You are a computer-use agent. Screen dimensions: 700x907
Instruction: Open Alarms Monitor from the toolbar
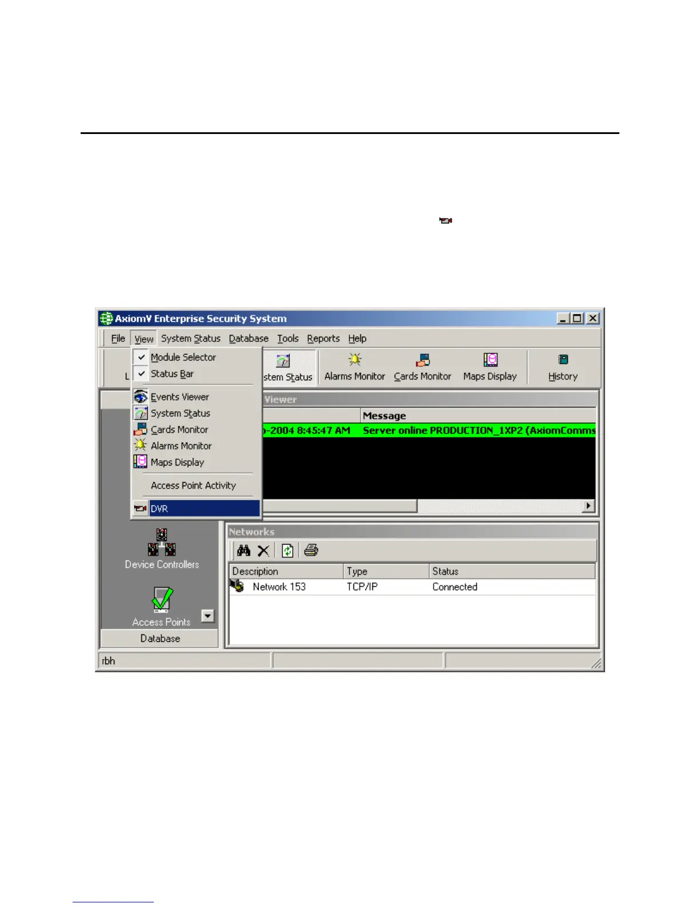click(355, 368)
